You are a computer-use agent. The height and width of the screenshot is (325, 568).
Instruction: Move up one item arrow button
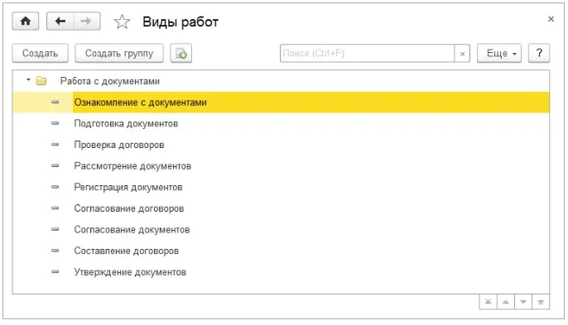(x=506, y=302)
